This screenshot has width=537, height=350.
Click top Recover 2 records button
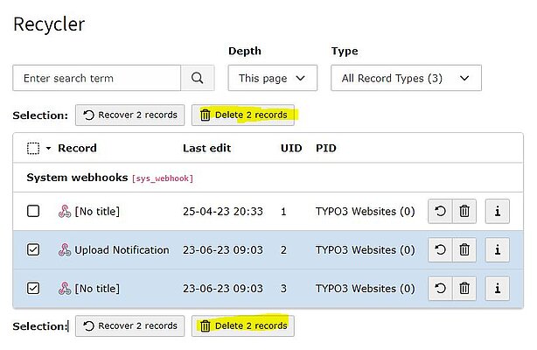click(129, 115)
